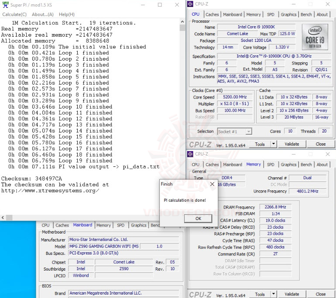Select About tab in CPU-Z Memory window
The height and width of the screenshot is (298, 336).
coord(322,165)
